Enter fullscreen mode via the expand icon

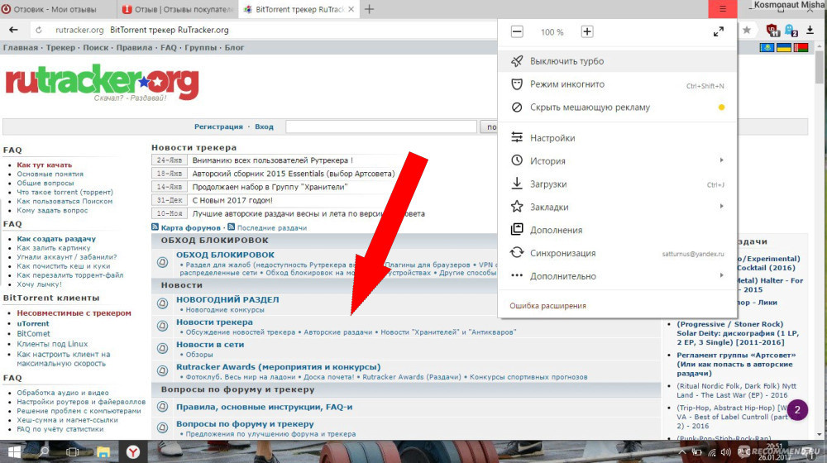click(719, 31)
